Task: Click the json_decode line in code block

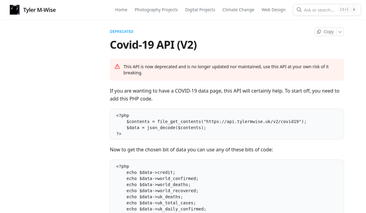Action: [166, 128]
